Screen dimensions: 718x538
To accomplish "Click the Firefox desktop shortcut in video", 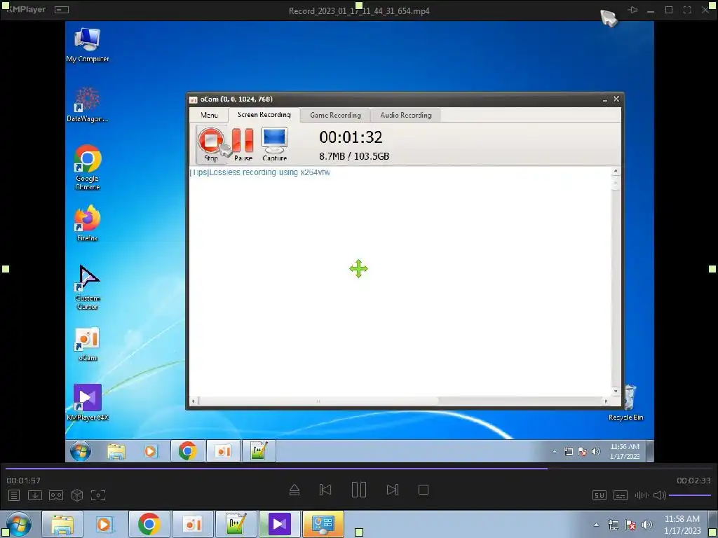I will pyautogui.click(x=87, y=223).
